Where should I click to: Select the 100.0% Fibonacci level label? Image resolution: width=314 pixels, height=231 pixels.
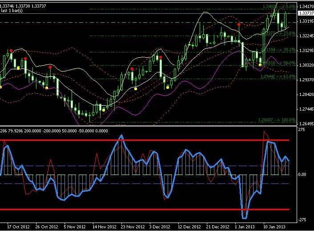pos(277,120)
